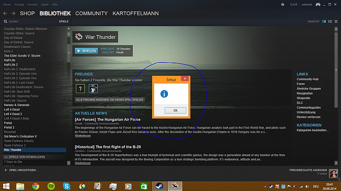Open the KARTOFFELMANN profile tab
This screenshot has width=341, height=191.
(135, 13)
